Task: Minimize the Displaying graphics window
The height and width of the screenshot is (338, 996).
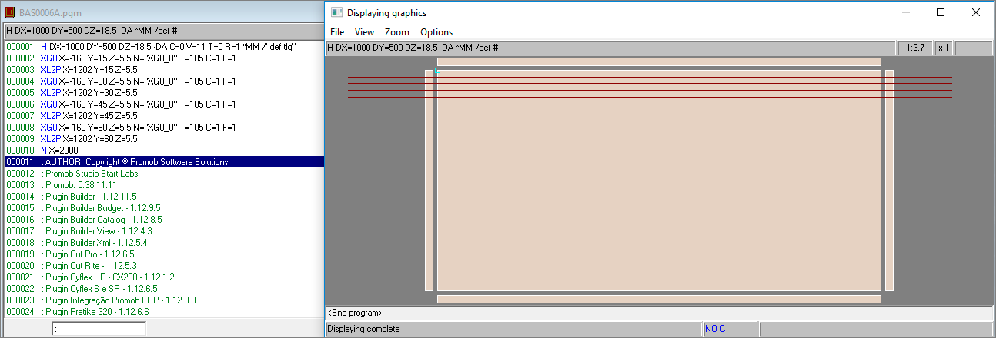Action: (904, 12)
